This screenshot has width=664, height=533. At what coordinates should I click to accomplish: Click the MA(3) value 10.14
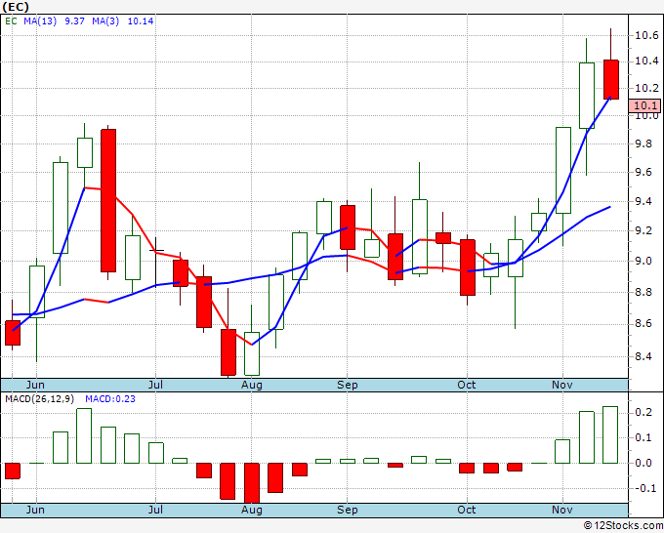click(141, 21)
